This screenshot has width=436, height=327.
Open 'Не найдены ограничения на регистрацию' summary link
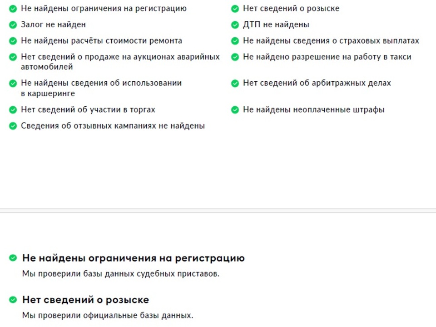coord(104,9)
